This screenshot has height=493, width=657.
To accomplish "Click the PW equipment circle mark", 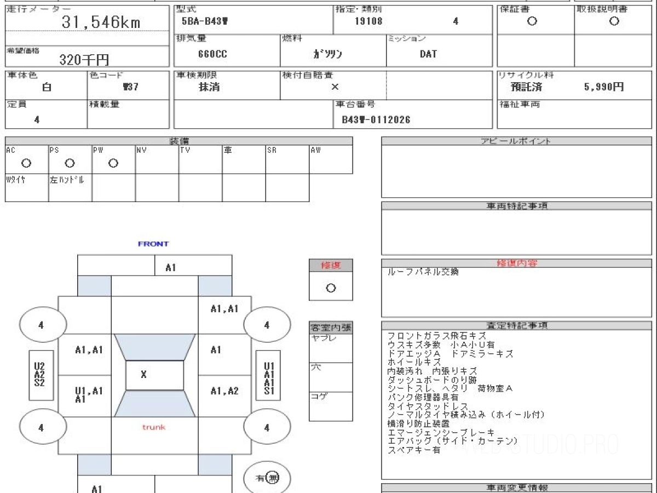I will 113,163.
